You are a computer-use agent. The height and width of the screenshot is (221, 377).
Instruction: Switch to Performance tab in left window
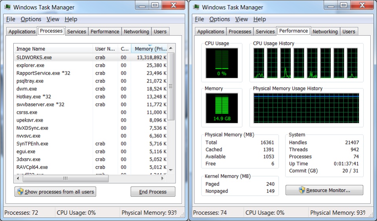(x=105, y=31)
